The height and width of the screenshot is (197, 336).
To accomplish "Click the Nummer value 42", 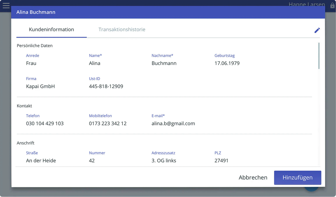I will coord(92,161).
